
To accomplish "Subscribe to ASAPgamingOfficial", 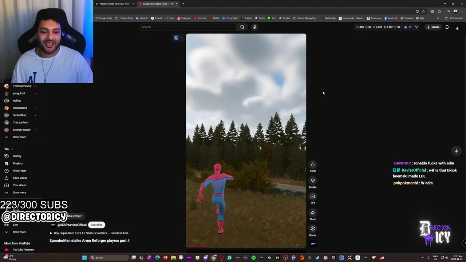I will 96,225.
